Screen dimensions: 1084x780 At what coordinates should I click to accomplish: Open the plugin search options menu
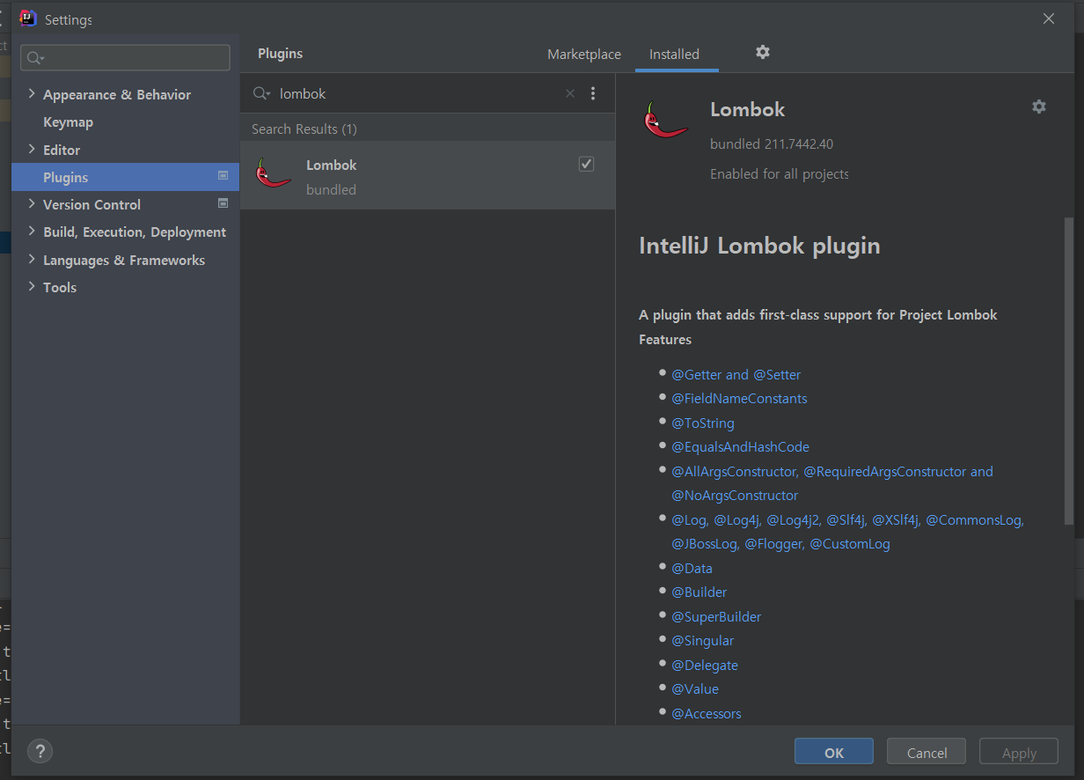(x=593, y=93)
